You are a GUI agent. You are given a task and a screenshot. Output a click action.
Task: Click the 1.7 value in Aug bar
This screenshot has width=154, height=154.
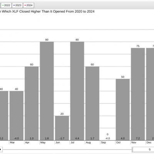(x=92, y=139)
